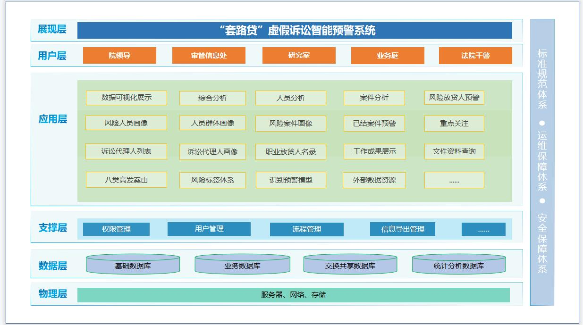
Task: Click the 权限管理 support block
Action: point(116,229)
